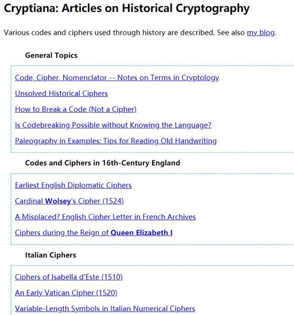Open Code, Cipher, Nomenclator terms article

click(117, 78)
